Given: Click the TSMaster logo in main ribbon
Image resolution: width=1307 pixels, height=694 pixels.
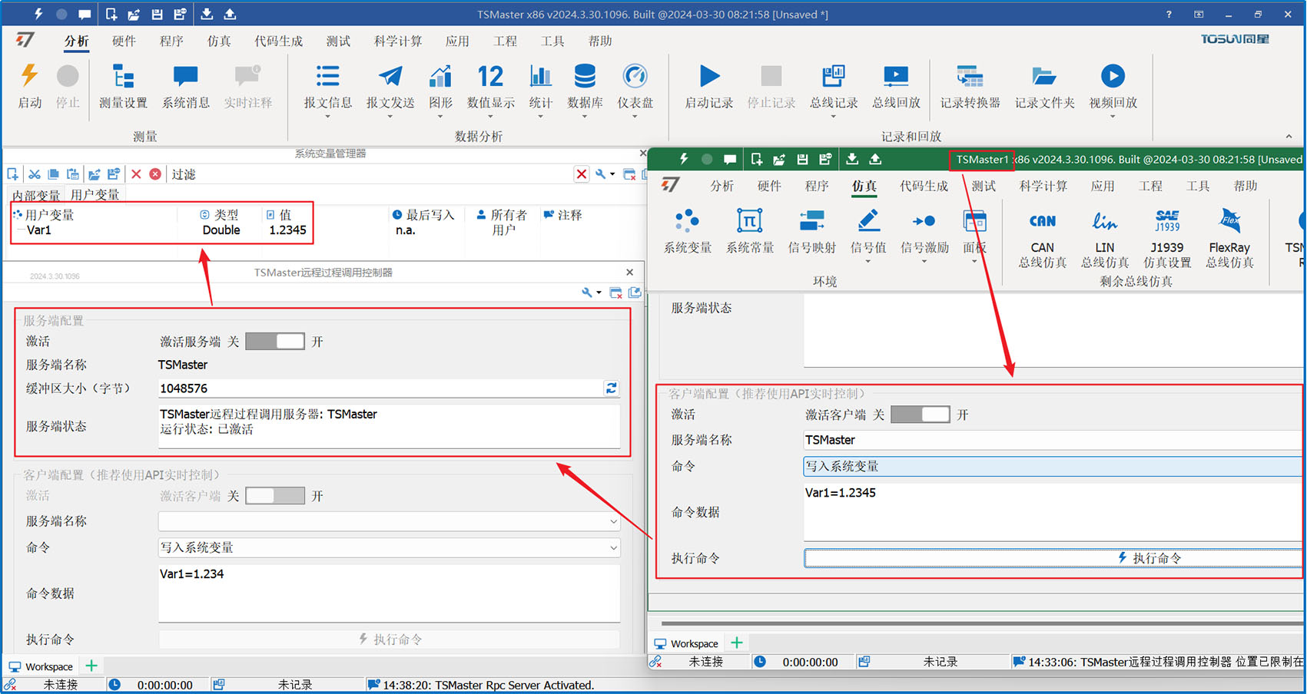Looking at the screenshot, I should click(25, 40).
